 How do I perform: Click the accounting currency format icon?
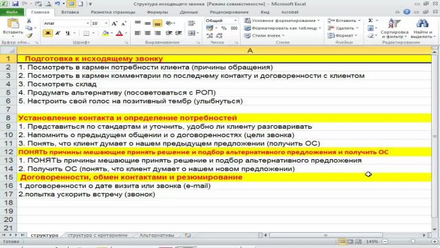(x=210, y=28)
